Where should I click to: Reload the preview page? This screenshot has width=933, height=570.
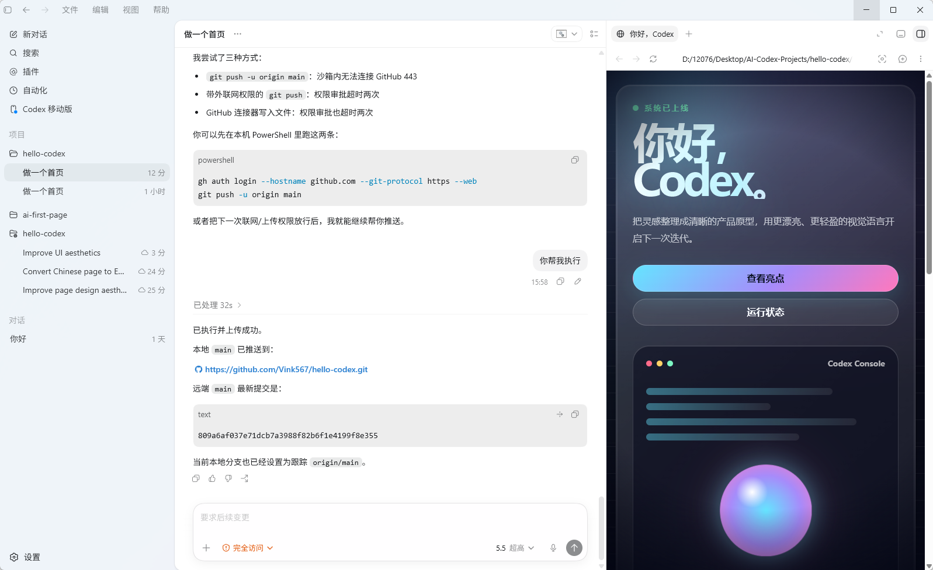coord(653,59)
